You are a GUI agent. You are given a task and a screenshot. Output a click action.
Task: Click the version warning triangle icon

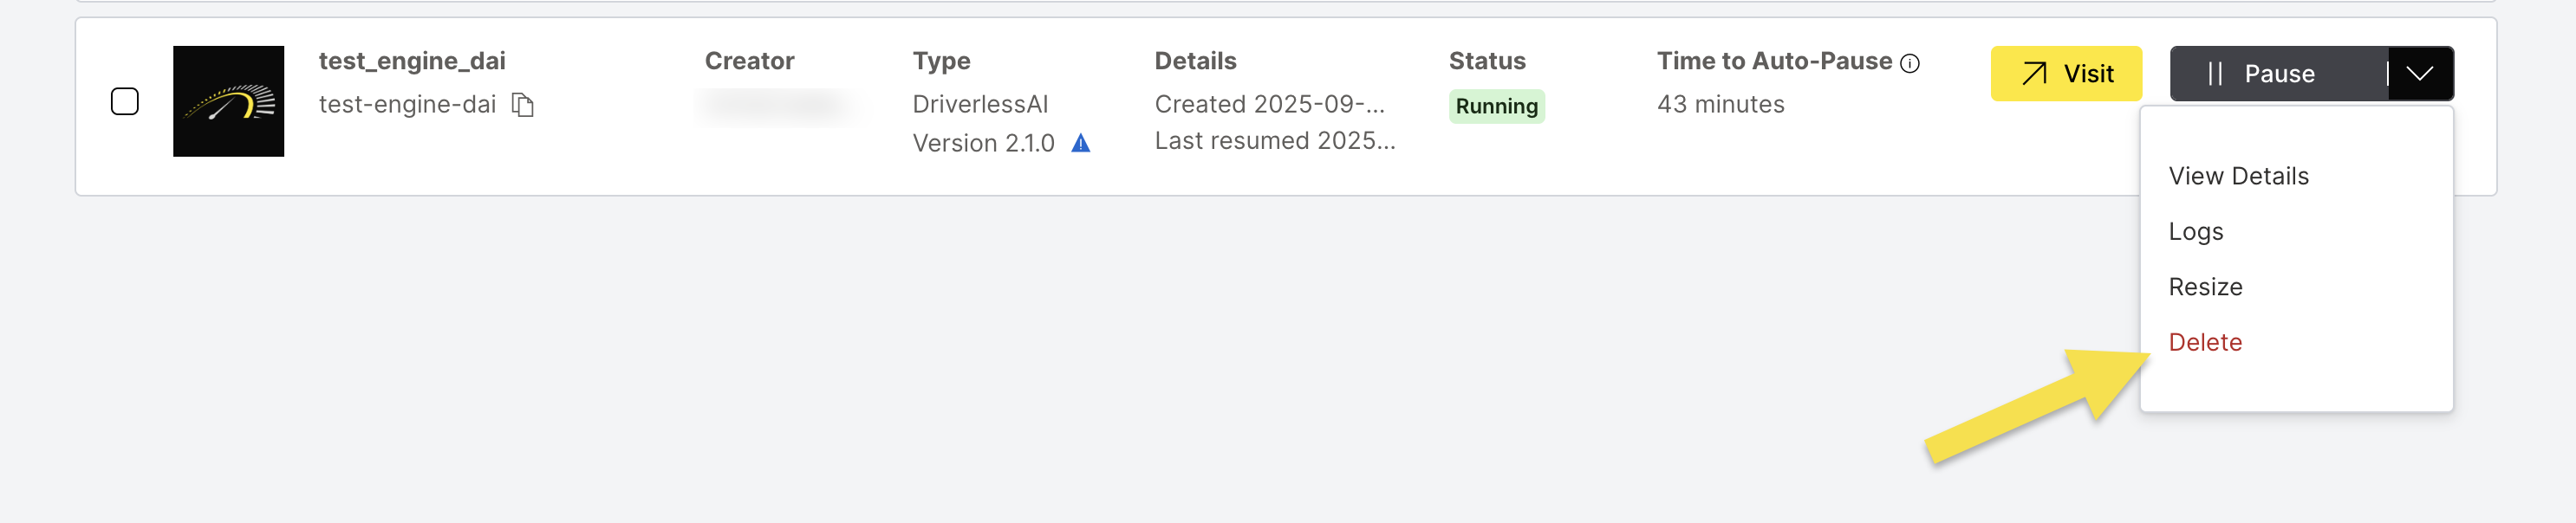pyautogui.click(x=1079, y=144)
